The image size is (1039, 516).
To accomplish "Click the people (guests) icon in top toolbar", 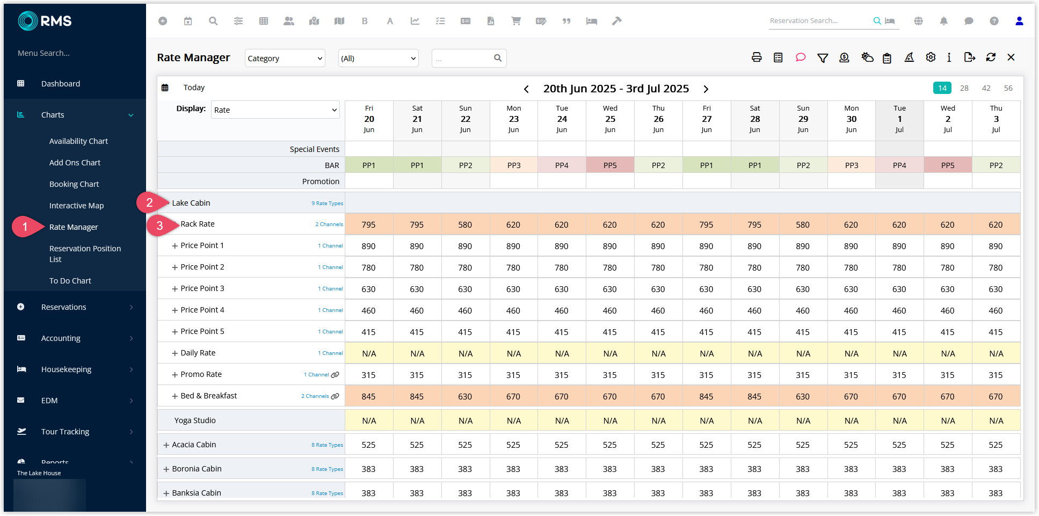I will click(289, 21).
